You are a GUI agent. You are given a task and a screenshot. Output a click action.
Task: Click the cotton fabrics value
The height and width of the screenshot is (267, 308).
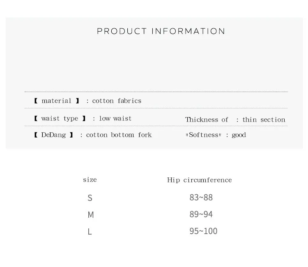[117, 101]
